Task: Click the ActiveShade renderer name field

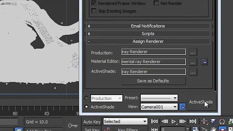Action: [x=154, y=72]
